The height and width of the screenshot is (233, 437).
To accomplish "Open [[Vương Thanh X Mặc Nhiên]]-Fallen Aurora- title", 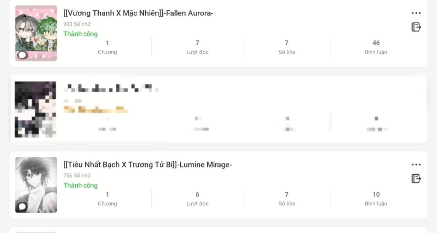I will [138, 13].
